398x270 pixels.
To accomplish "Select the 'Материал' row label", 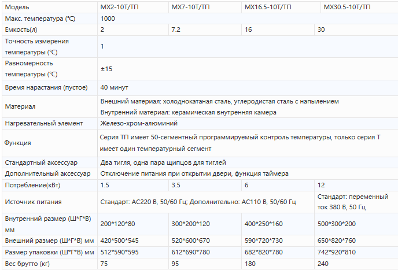I will pos(20,107).
